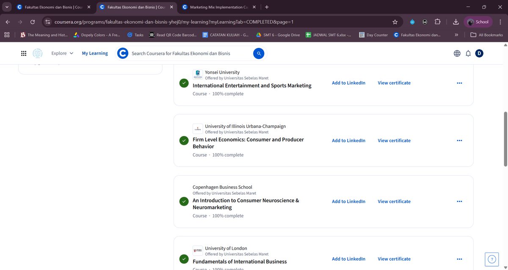The image size is (508, 270).
Task: Open more options for Fundamentals of International Business
Action: (x=459, y=259)
